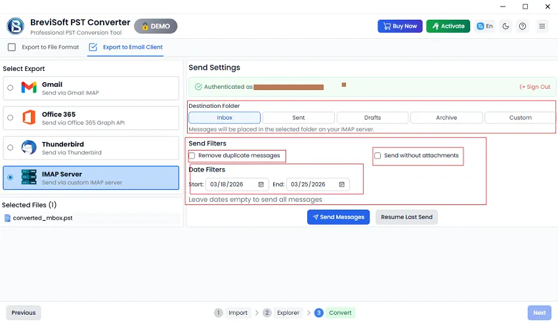Click the Send Messages button

(x=339, y=217)
